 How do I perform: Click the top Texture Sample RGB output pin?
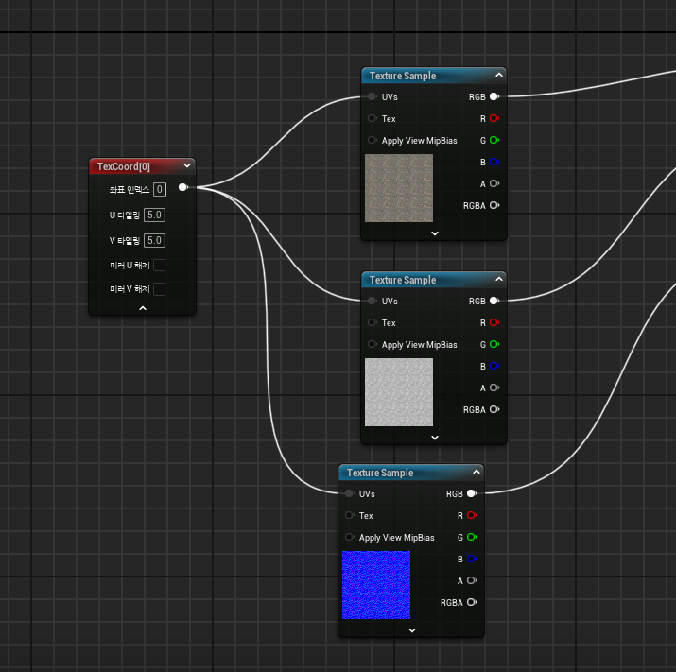[494, 97]
